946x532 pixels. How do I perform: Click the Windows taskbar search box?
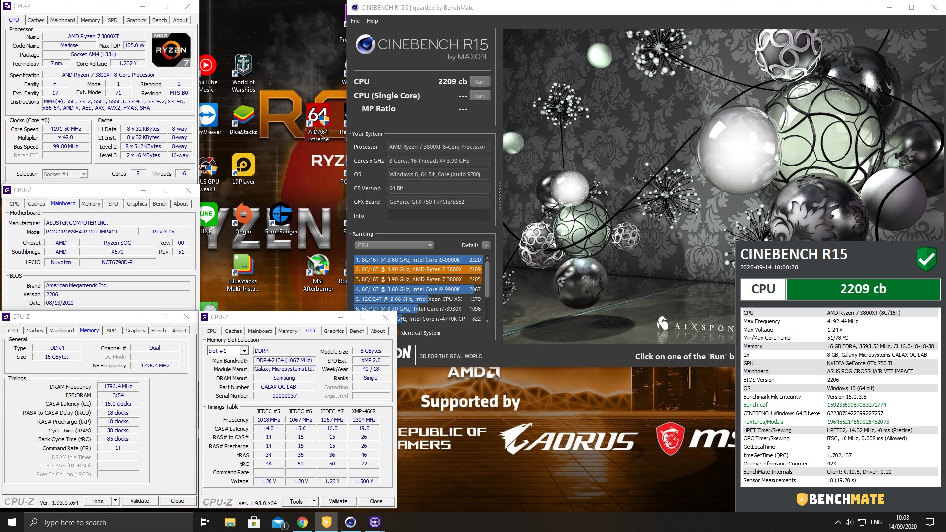pos(108,522)
